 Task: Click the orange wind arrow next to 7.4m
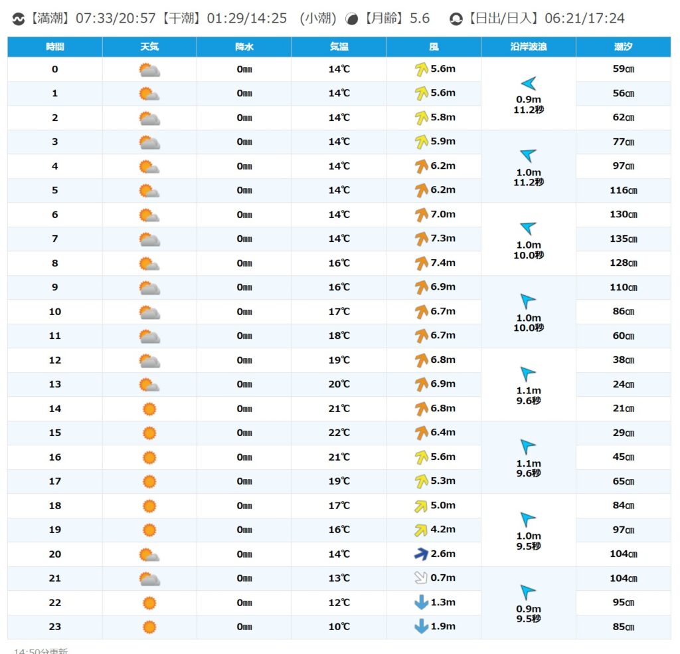421,263
